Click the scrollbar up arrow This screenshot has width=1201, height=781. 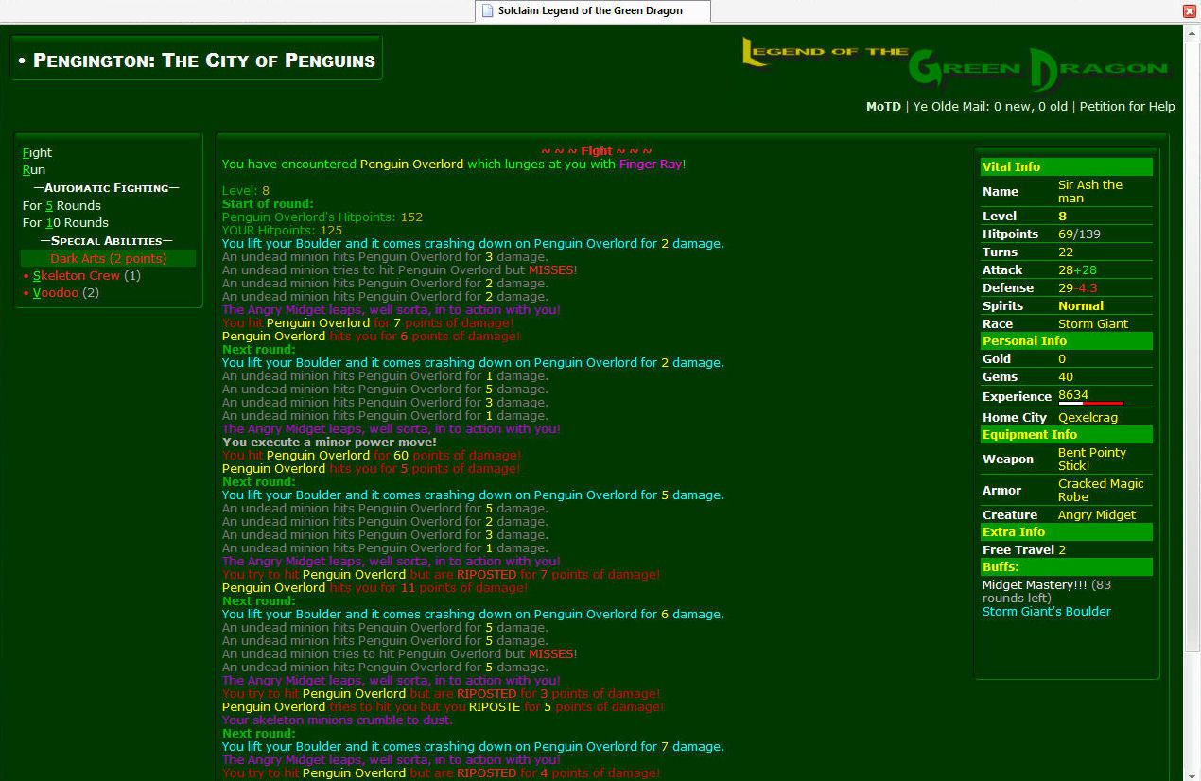coord(1192,32)
